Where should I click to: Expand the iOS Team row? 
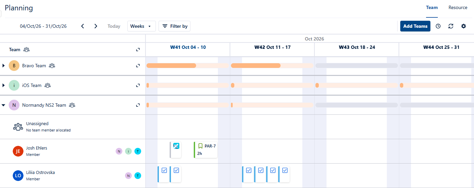[x=3, y=85]
